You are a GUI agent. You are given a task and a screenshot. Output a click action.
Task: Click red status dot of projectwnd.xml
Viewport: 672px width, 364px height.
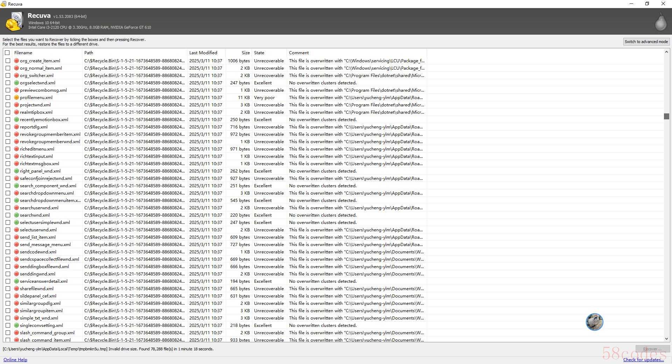pyautogui.click(x=16, y=105)
